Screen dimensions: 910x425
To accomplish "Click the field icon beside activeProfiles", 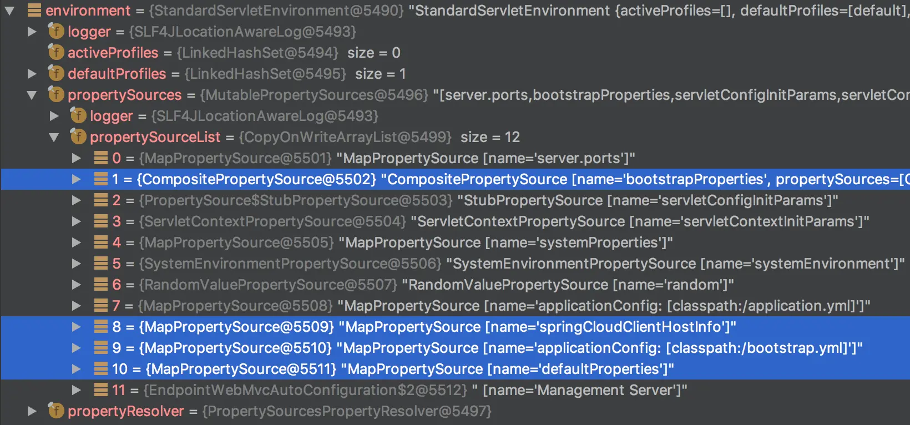I will 56,53.
